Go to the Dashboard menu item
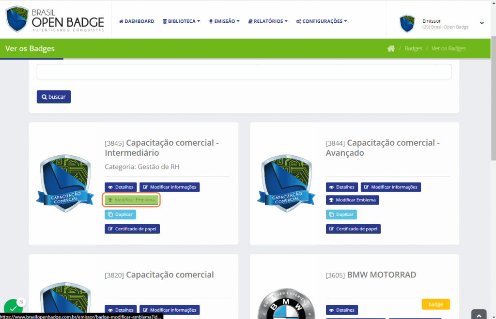This screenshot has height=319, width=496. [137, 21]
